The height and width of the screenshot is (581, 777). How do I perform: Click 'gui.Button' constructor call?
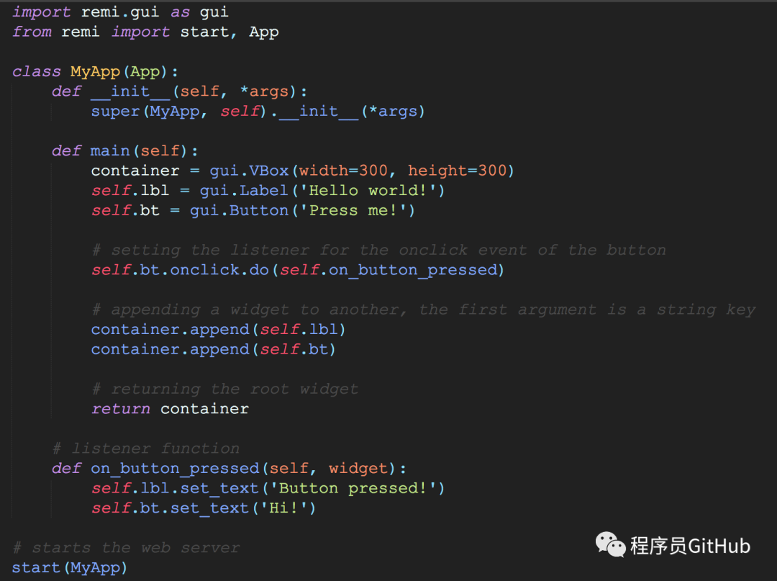(239, 211)
